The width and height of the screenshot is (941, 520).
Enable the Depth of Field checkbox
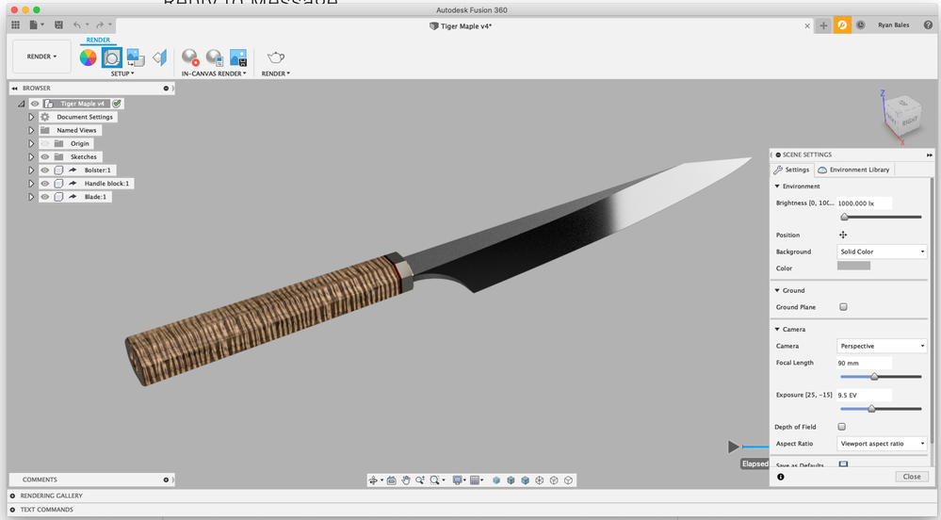(x=842, y=427)
